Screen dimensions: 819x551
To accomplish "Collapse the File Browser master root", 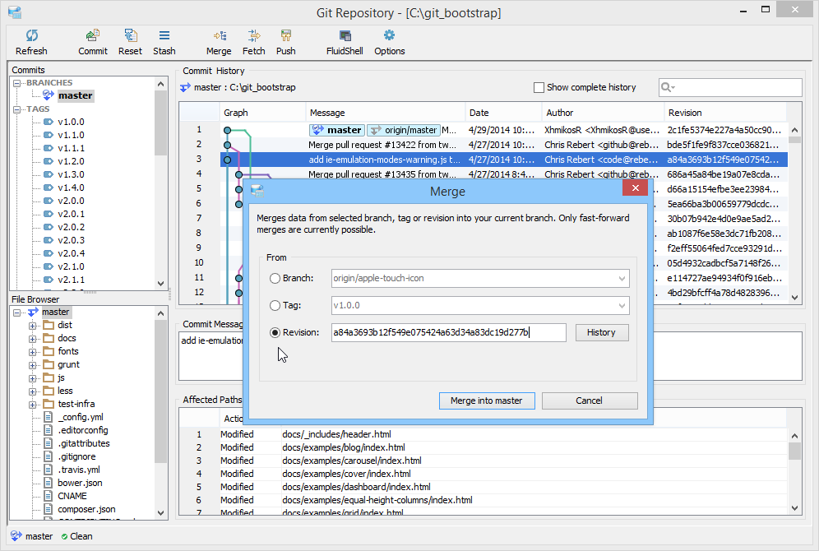I will tap(16, 313).
